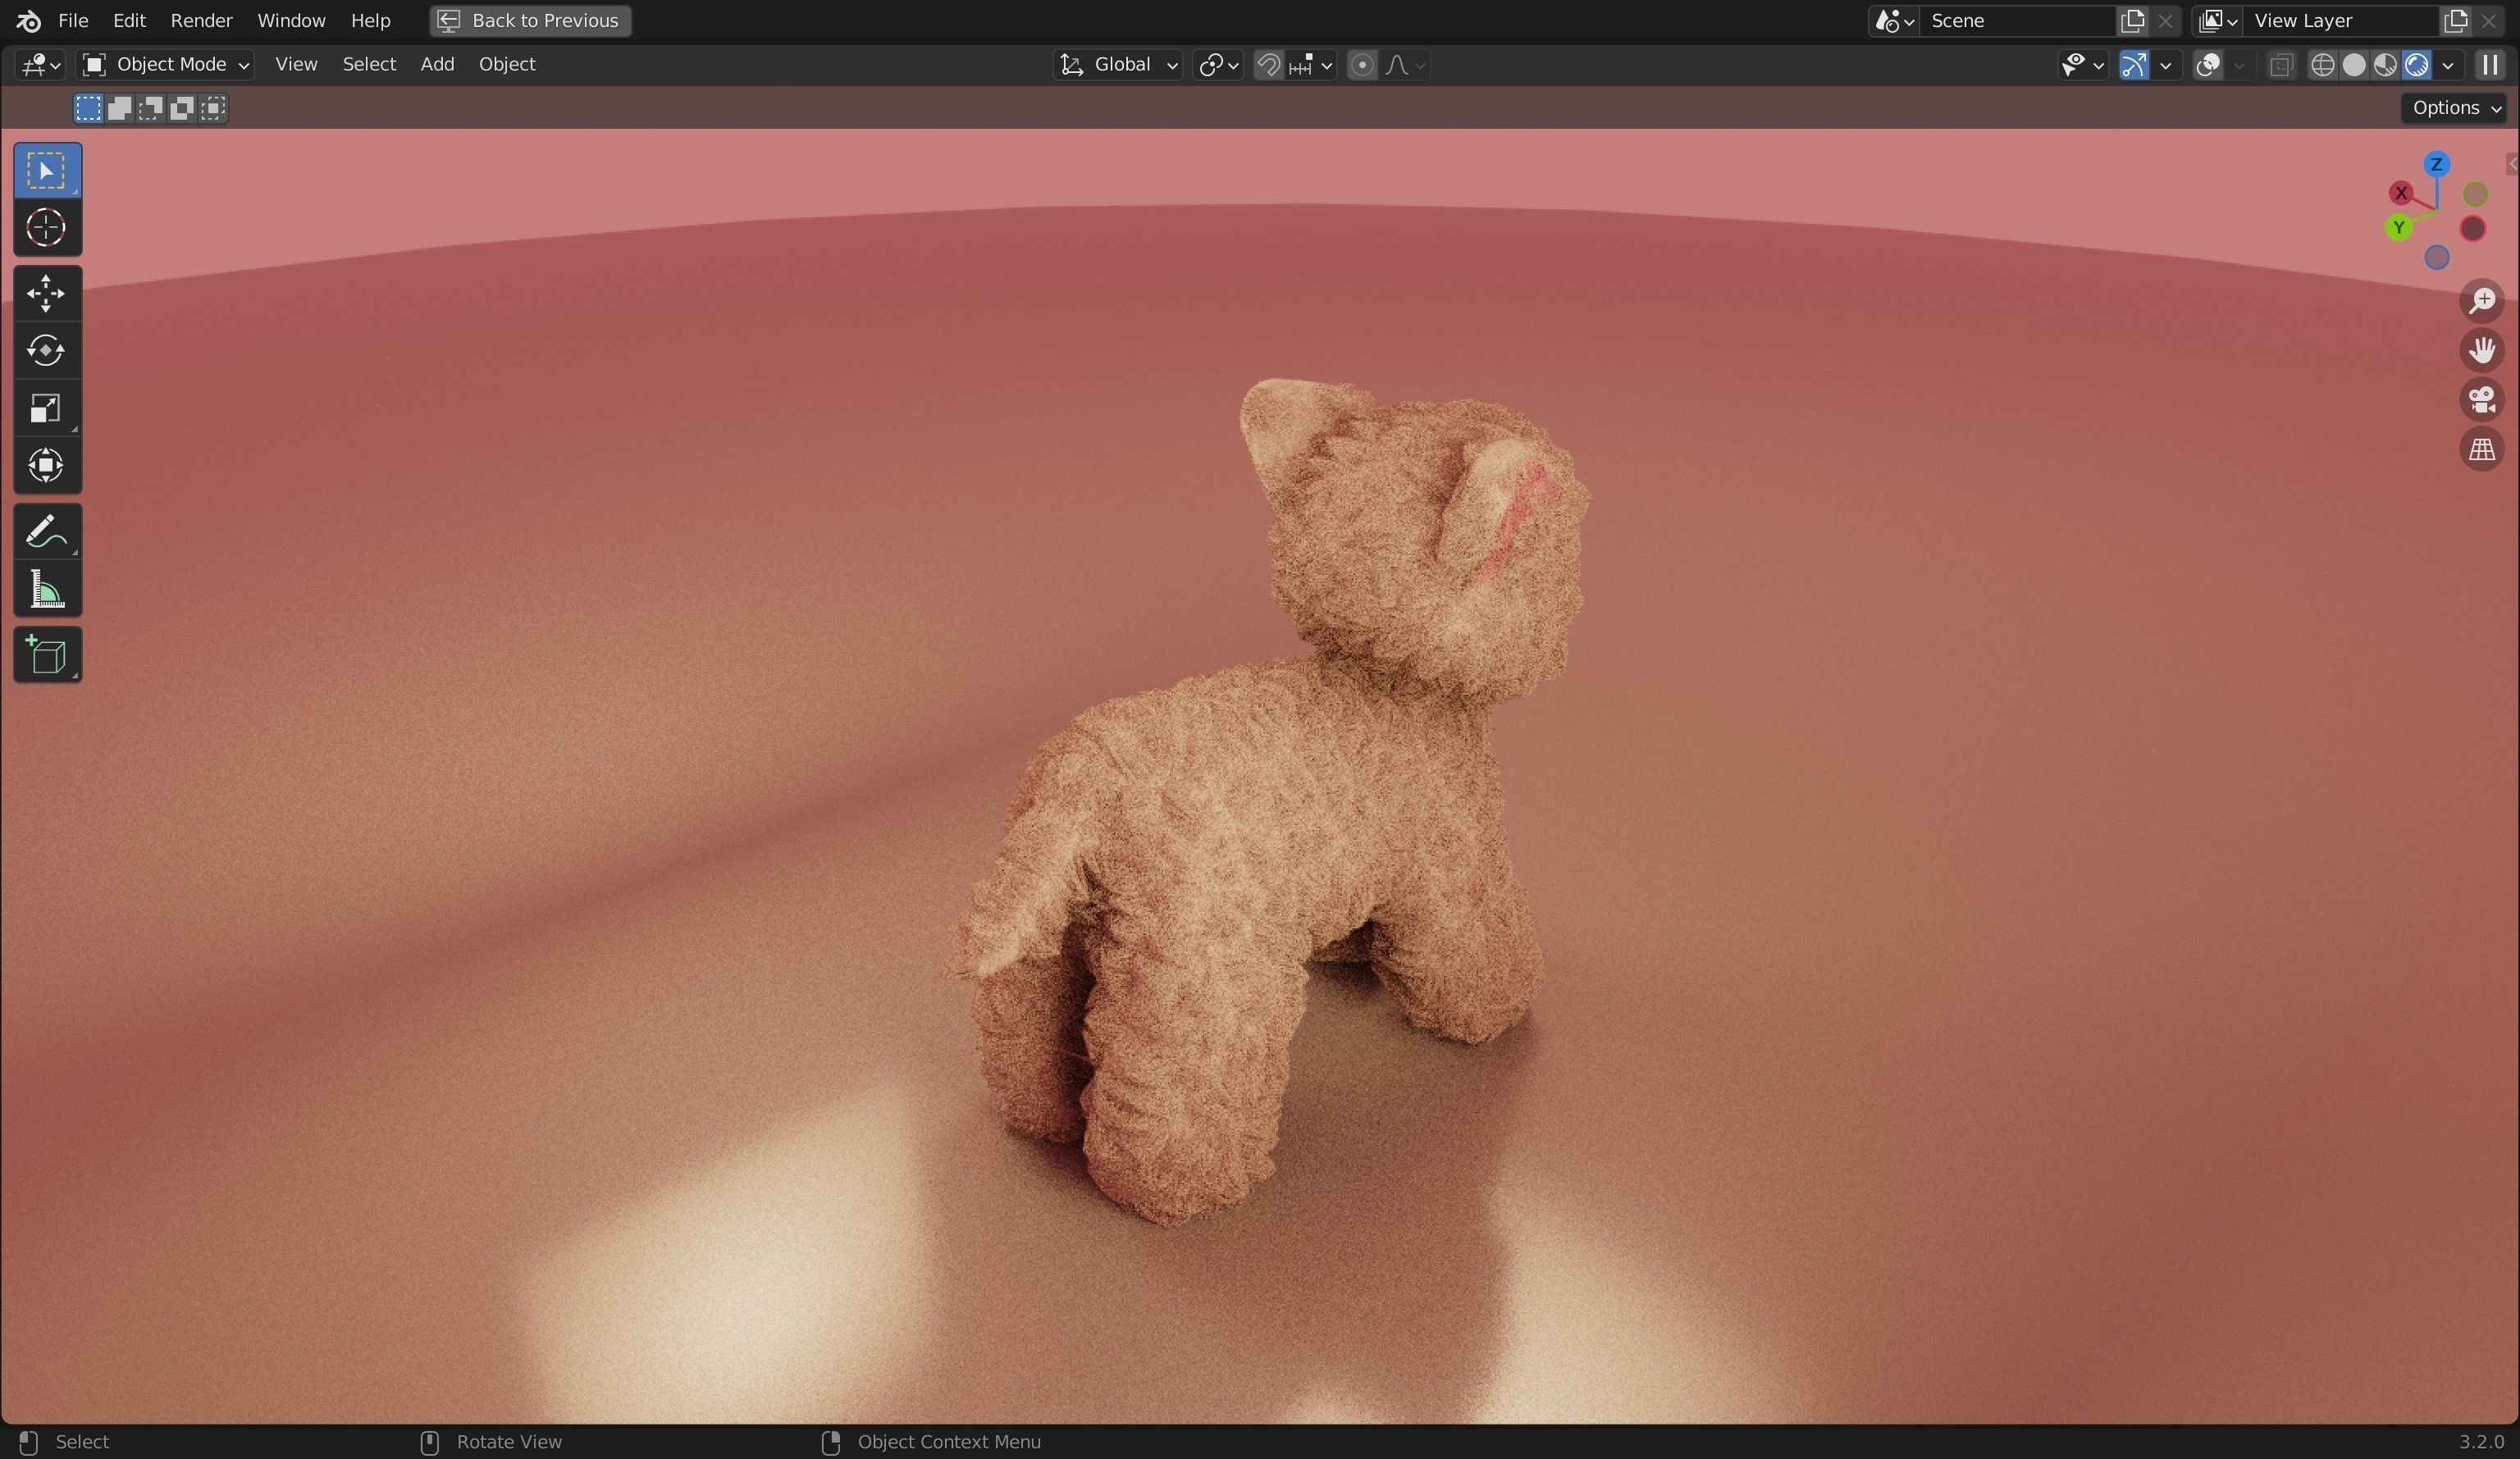The image size is (2520, 1459).
Task: Edit the Scene name field
Action: point(2018,21)
